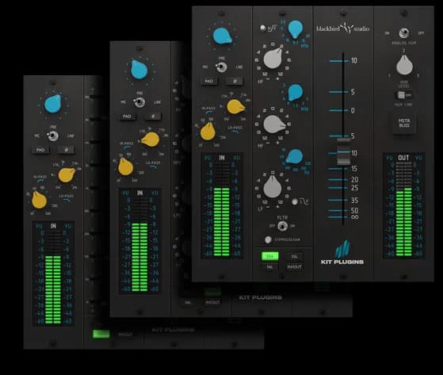Click the Kit Plugins logo on the front plugin
443x375 pixels.
click(342, 253)
